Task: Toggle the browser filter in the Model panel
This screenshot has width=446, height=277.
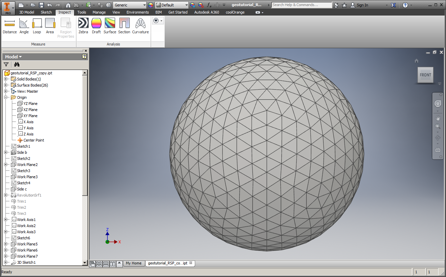Action: (x=6, y=64)
